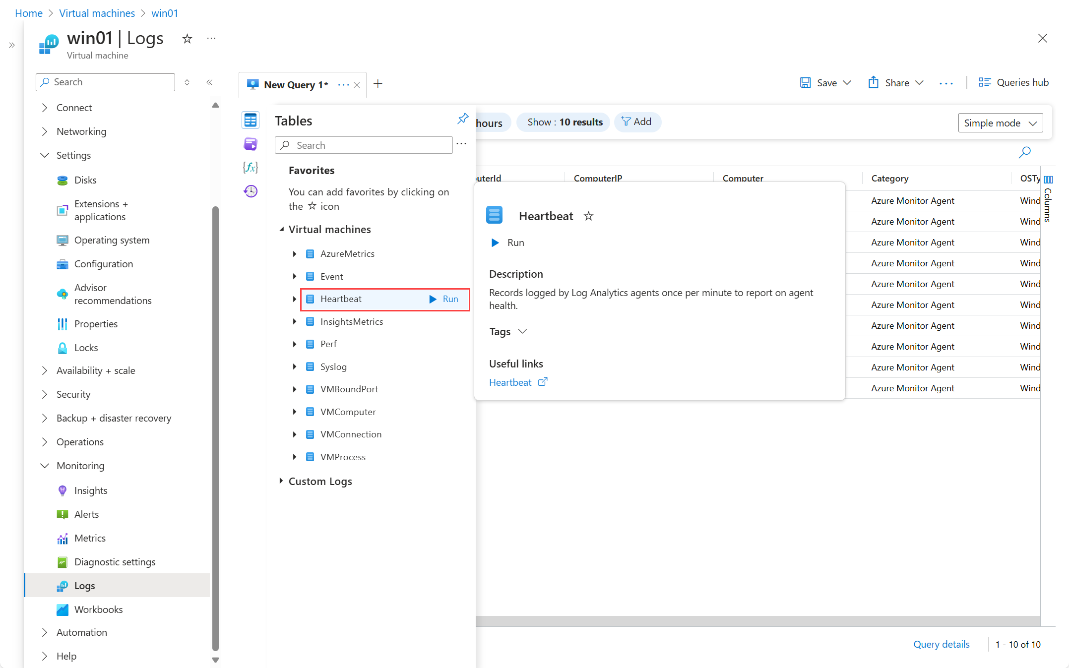Favorite the Heartbeat table star
This screenshot has width=1069, height=668.
point(588,216)
